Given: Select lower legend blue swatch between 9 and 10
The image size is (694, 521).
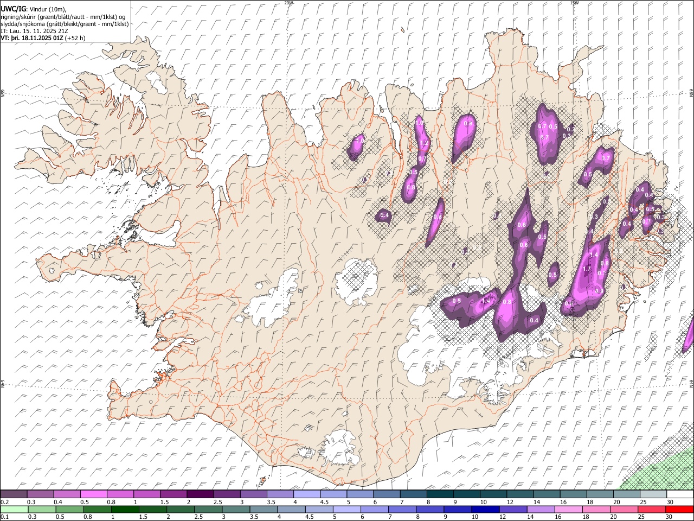Looking at the screenshot, I should 458,509.
